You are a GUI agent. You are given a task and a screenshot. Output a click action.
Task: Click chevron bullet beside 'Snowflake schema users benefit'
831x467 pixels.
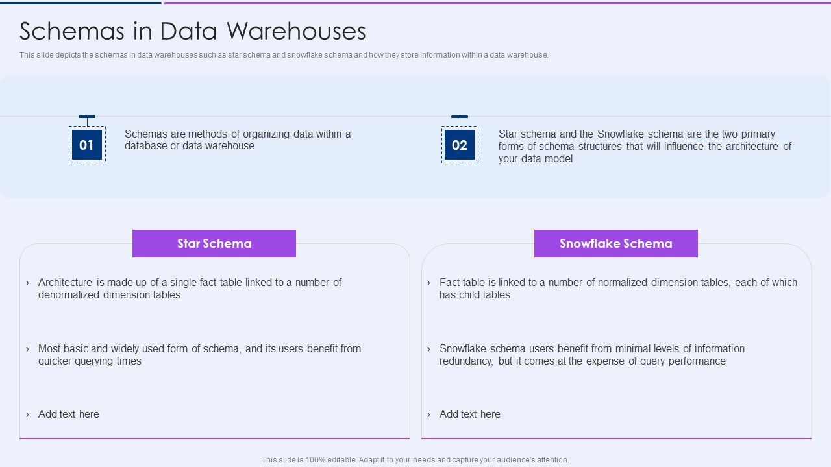(x=428, y=349)
